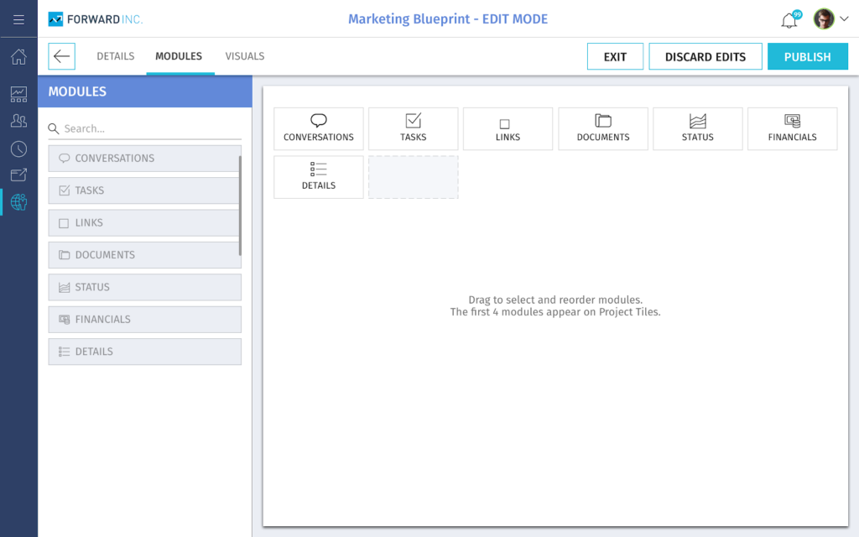Viewport: 859px width, 537px height.
Task: Open the people sidebar icon
Action: coord(18,121)
